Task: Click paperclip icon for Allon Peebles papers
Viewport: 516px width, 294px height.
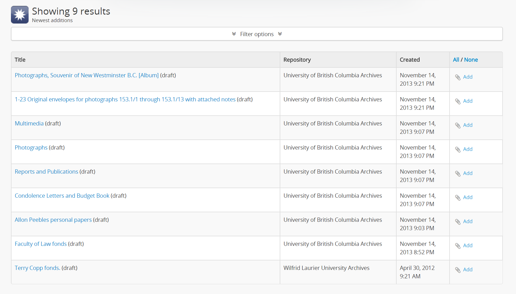Action: pos(458,222)
